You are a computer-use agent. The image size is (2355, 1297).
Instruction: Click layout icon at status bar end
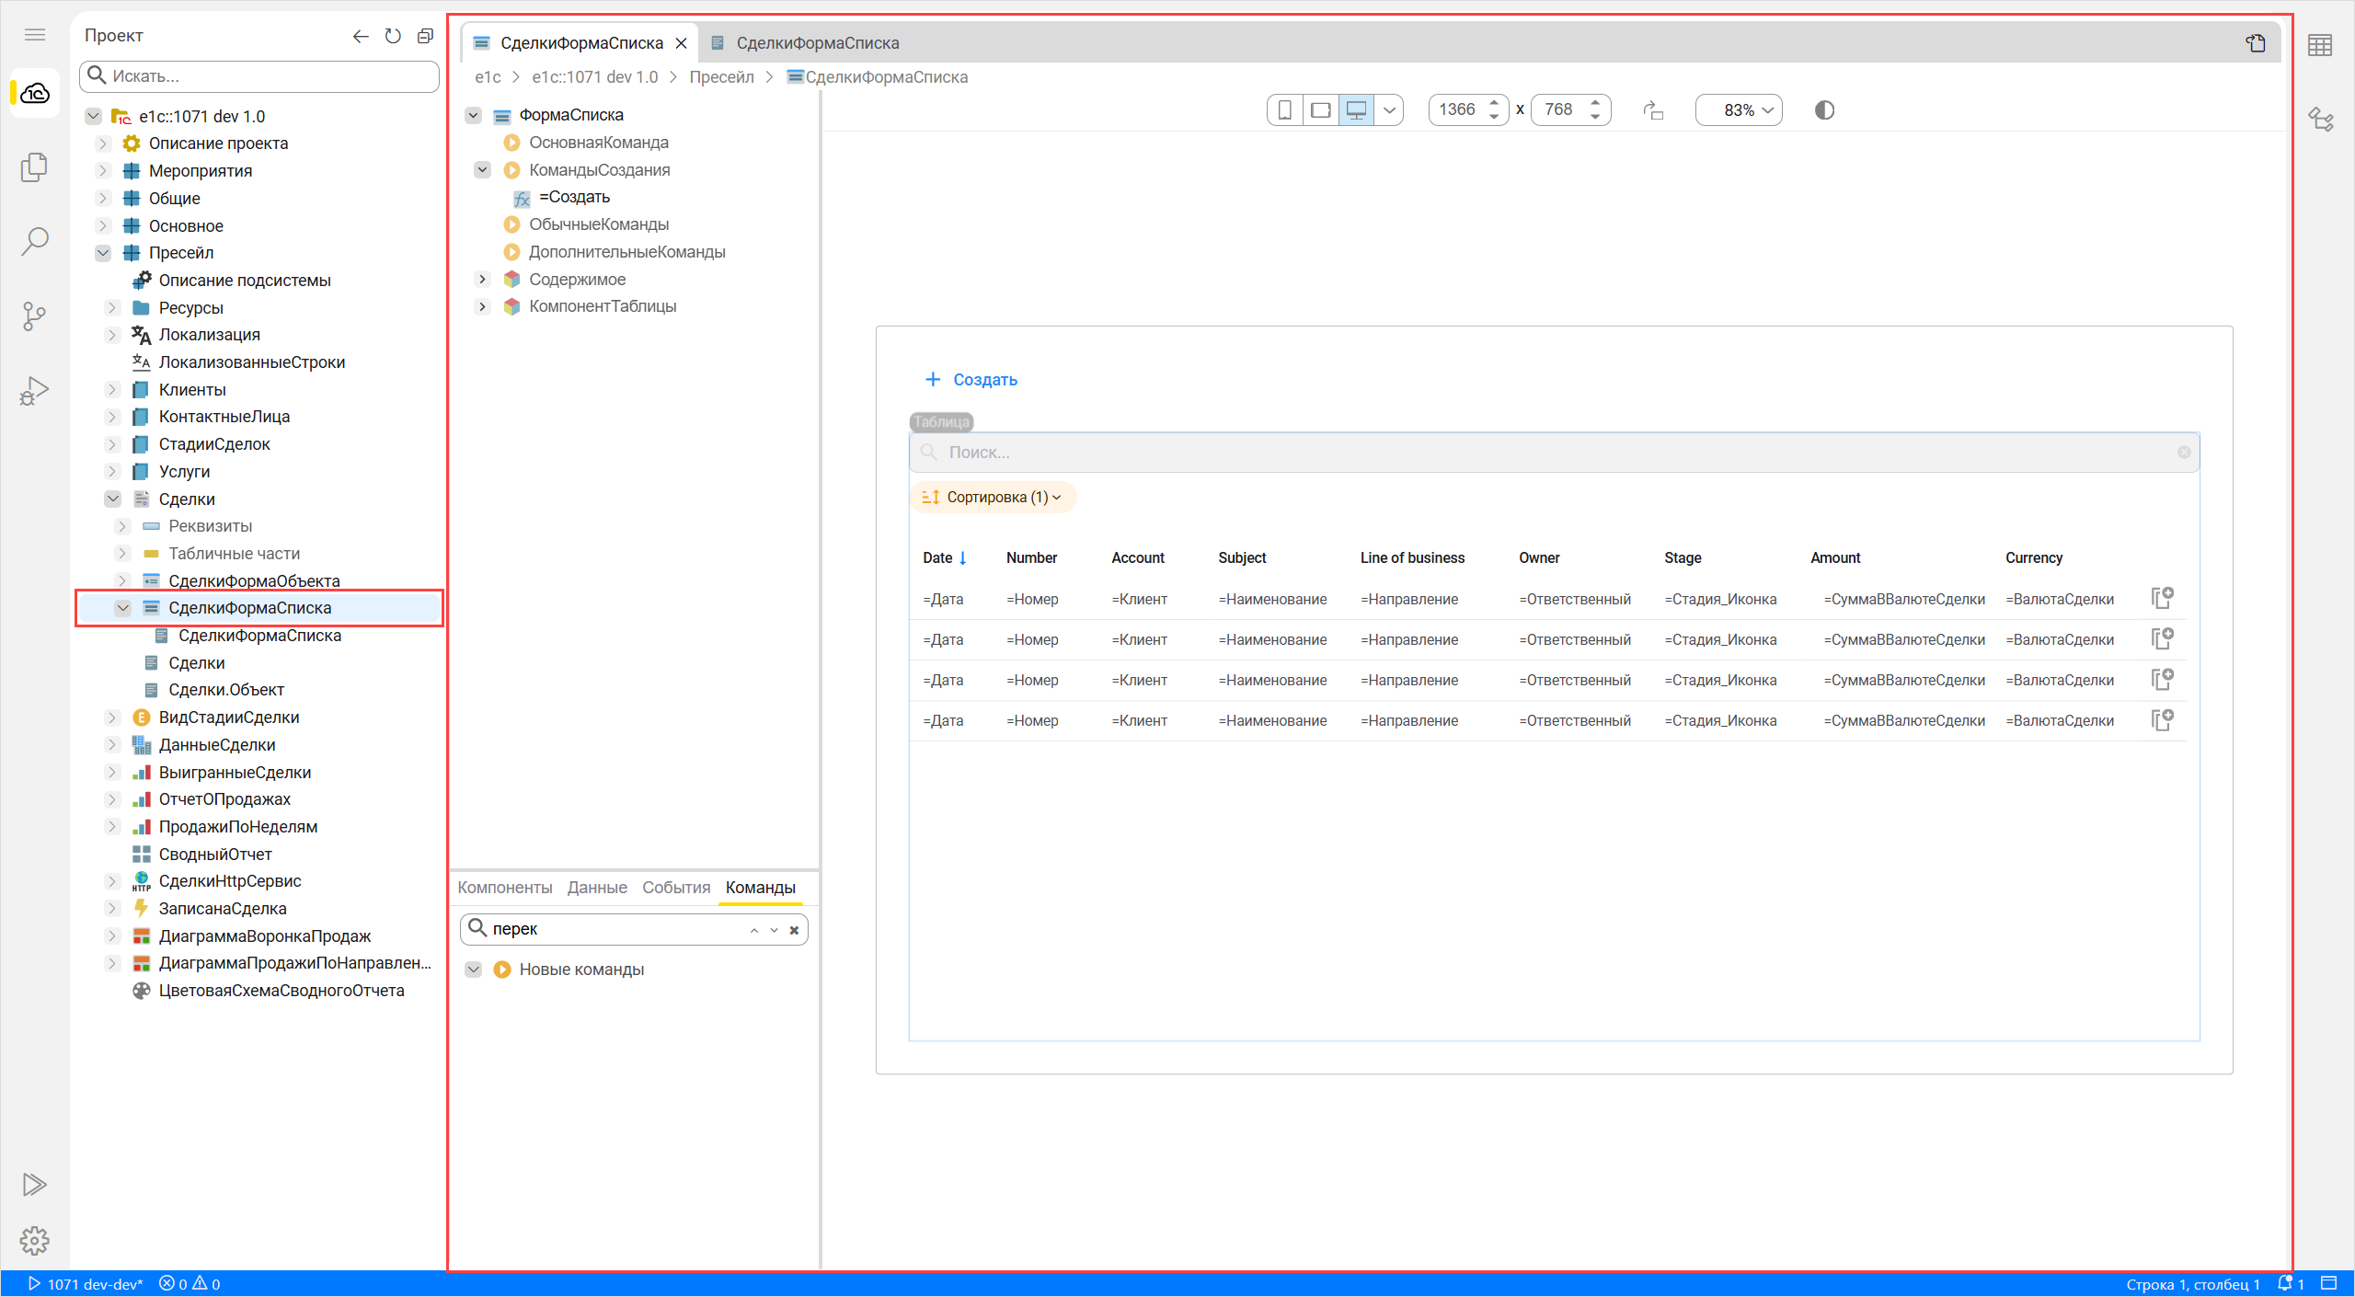point(2329,1283)
